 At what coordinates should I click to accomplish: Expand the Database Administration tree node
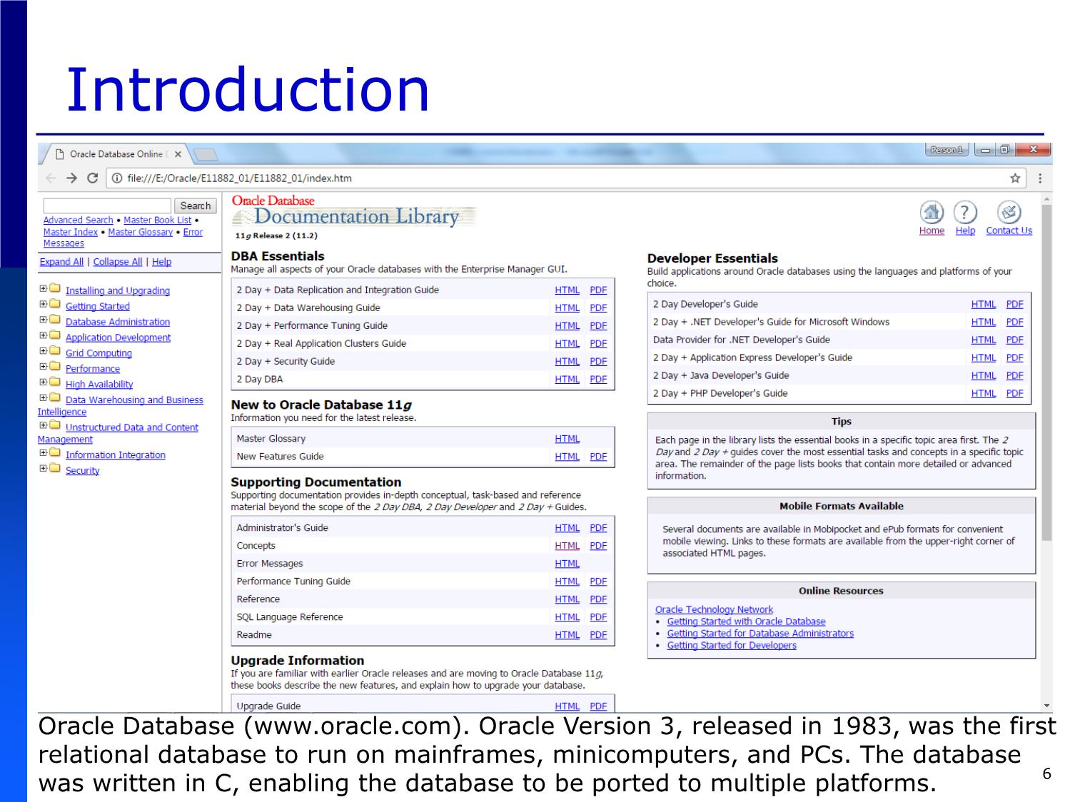point(43,320)
